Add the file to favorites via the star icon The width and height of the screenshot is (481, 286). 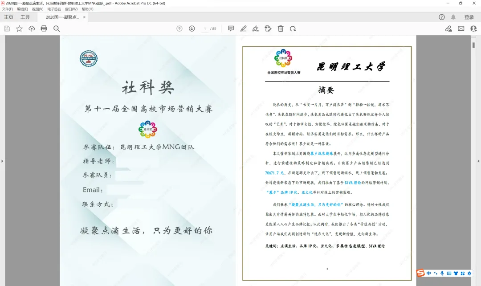pyautogui.click(x=19, y=28)
